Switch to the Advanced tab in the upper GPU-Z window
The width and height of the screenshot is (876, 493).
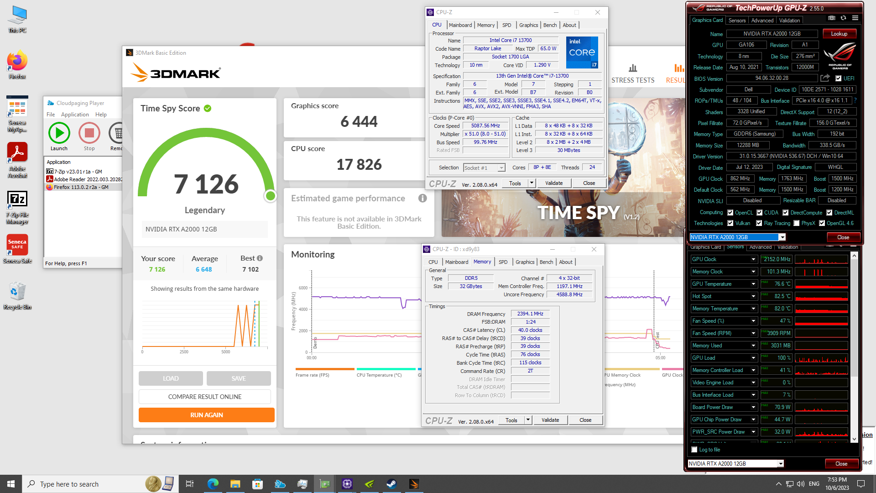tap(762, 21)
